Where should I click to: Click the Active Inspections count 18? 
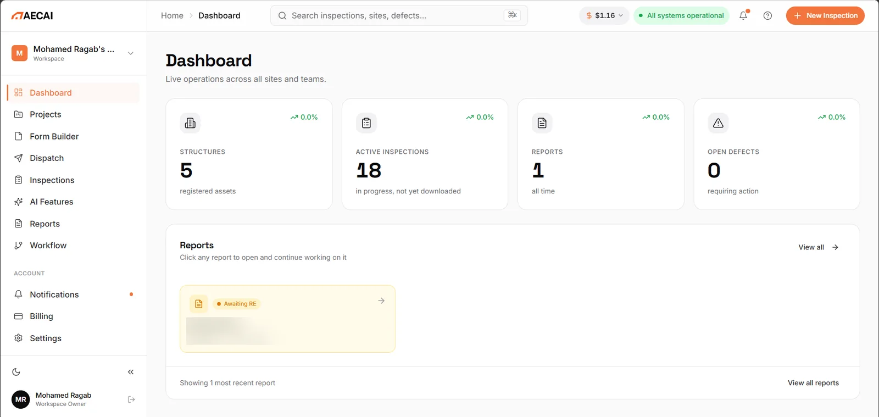[369, 170]
